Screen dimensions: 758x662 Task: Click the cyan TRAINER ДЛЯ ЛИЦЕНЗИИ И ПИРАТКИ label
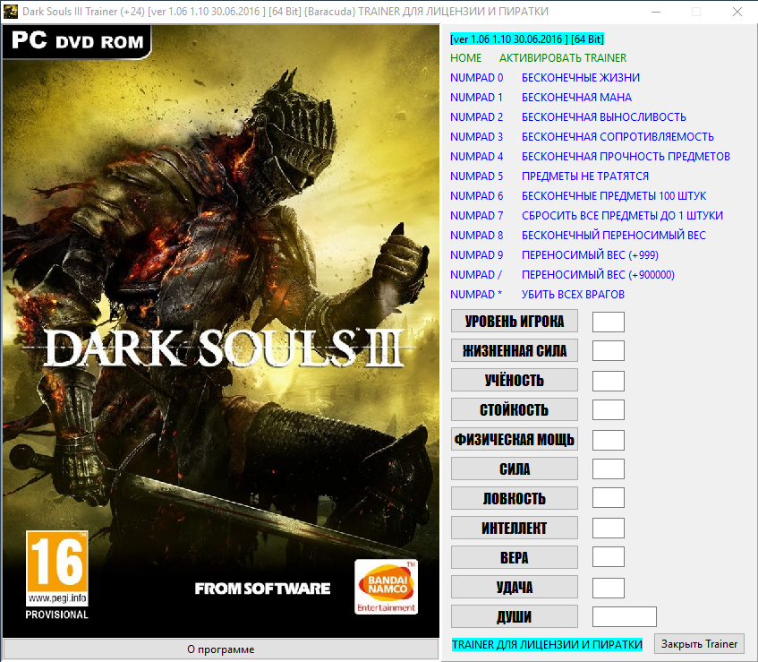(x=547, y=645)
